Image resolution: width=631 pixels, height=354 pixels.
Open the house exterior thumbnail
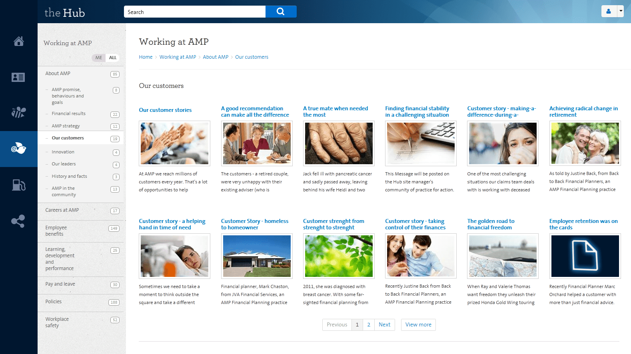(x=257, y=256)
